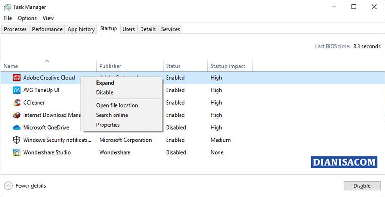This screenshot has width=385, height=197.
Task: Open the Options menu
Action: pos(27,18)
